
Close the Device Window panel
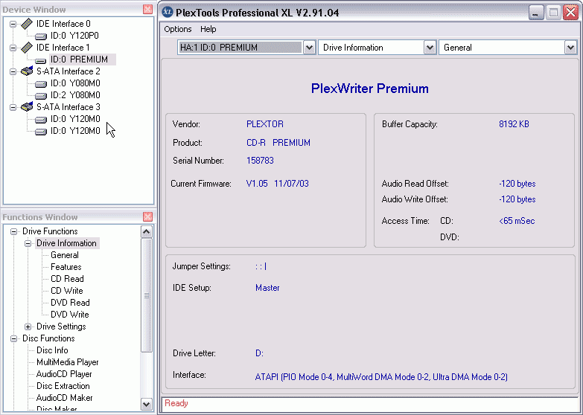point(147,9)
